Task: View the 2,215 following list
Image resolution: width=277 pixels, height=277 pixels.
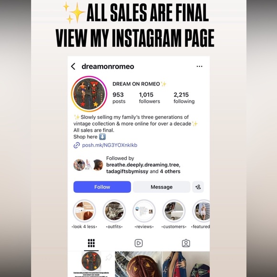Action: pyautogui.click(x=184, y=98)
